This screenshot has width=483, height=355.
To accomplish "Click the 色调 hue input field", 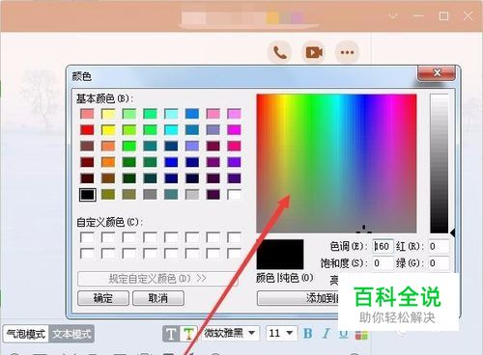I will [383, 247].
